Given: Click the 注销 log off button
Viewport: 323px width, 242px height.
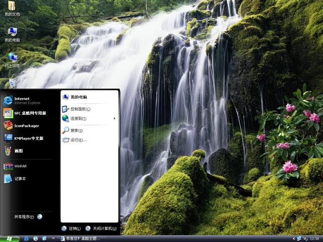Looking at the screenshot, I should 71,228.
